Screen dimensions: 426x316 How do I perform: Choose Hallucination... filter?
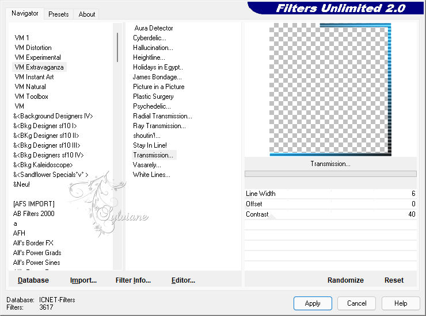[153, 48]
